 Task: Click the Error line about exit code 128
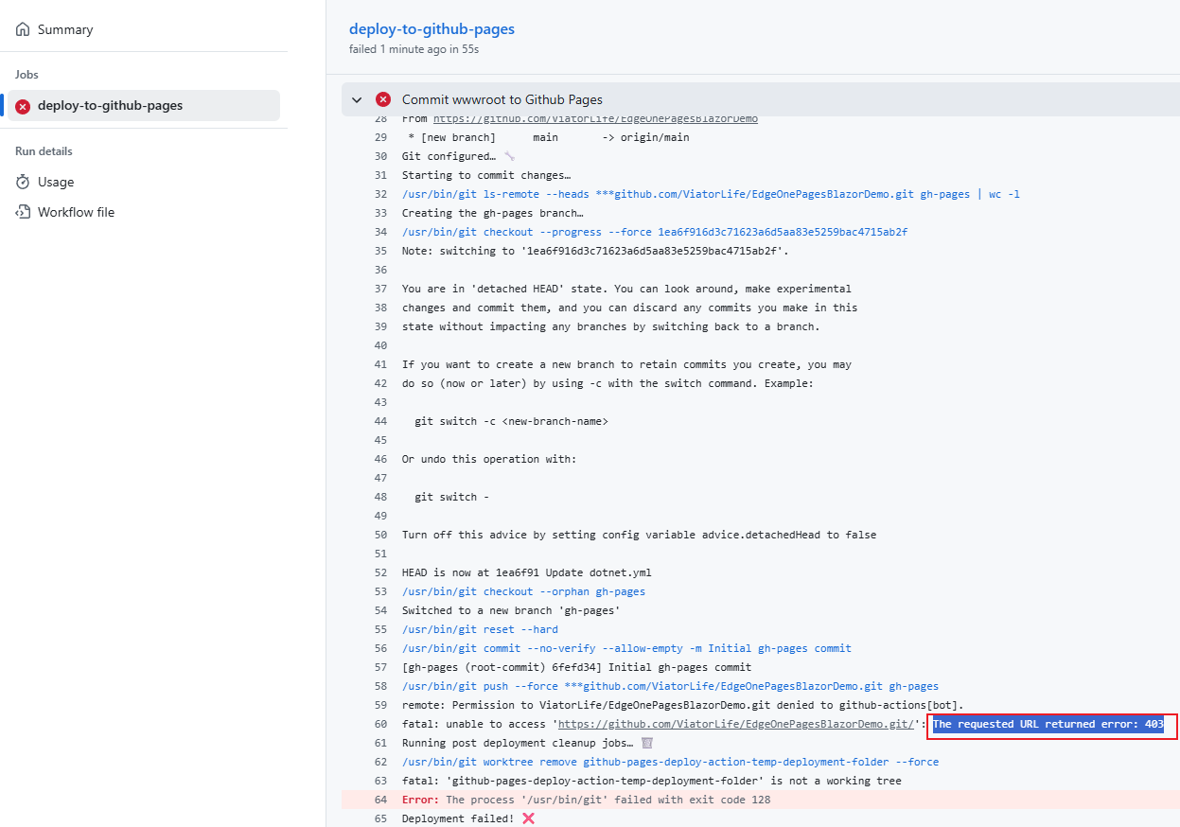coord(586,800)
